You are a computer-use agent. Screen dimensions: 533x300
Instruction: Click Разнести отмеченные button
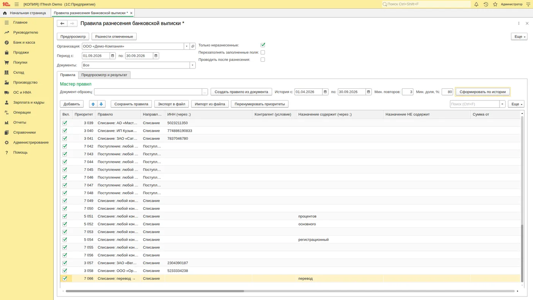(114, 37)
